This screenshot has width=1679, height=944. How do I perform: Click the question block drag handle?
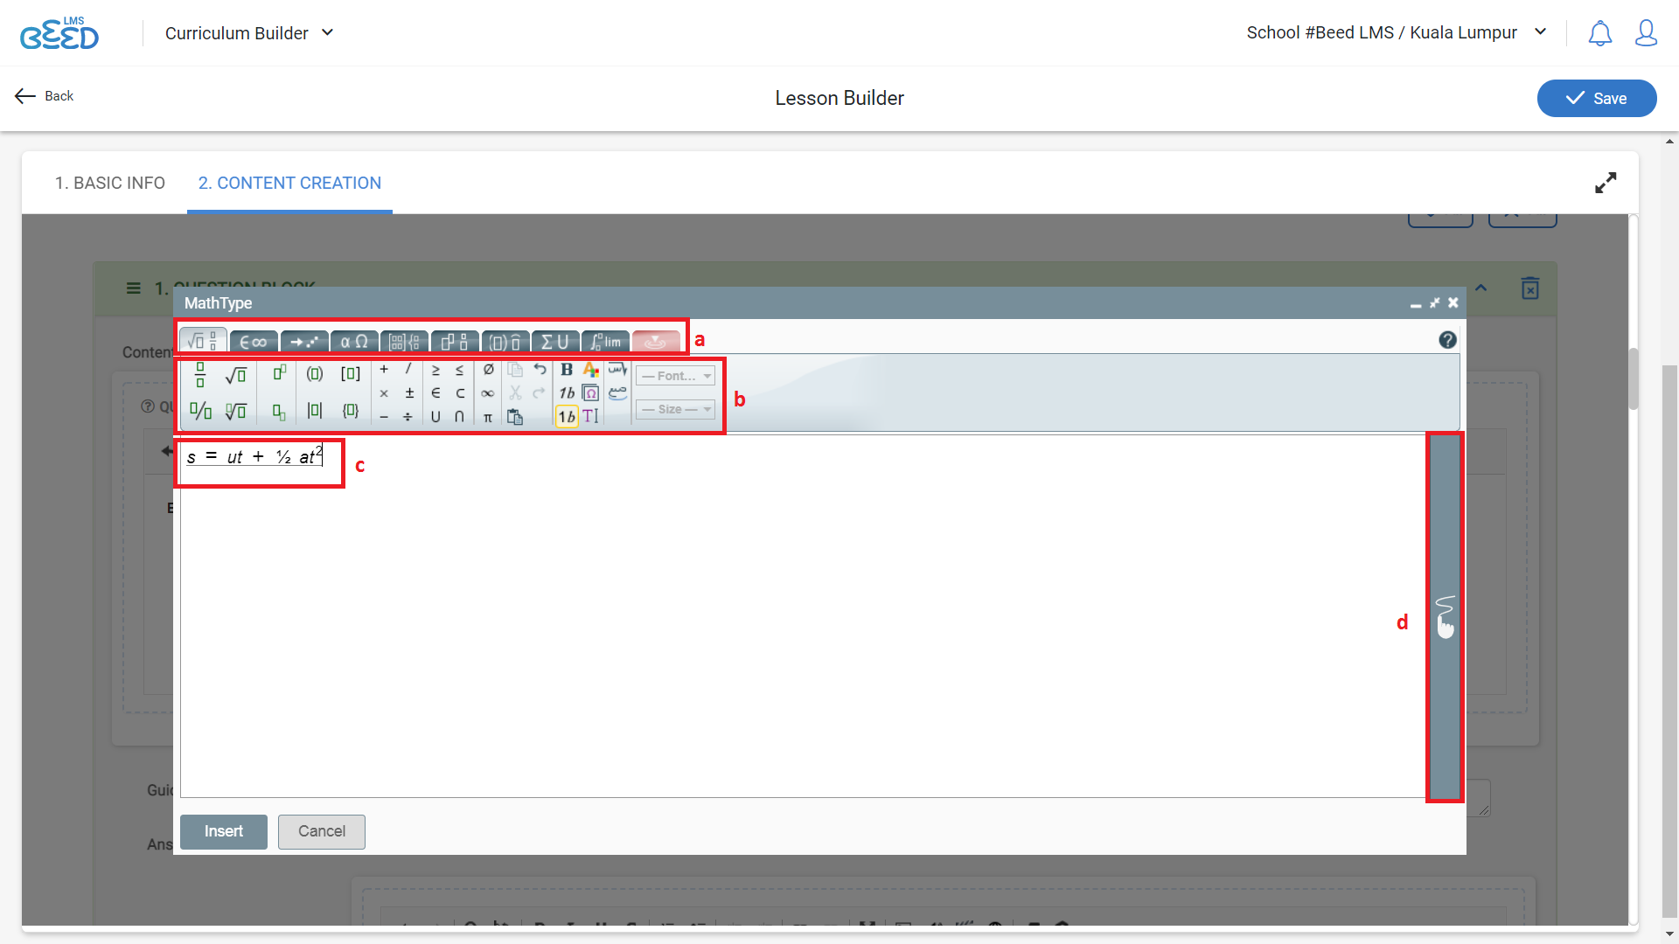134,288
